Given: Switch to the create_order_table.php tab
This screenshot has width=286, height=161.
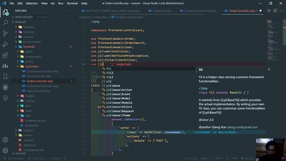Looking at the screenshot, I should click(110, 11).
